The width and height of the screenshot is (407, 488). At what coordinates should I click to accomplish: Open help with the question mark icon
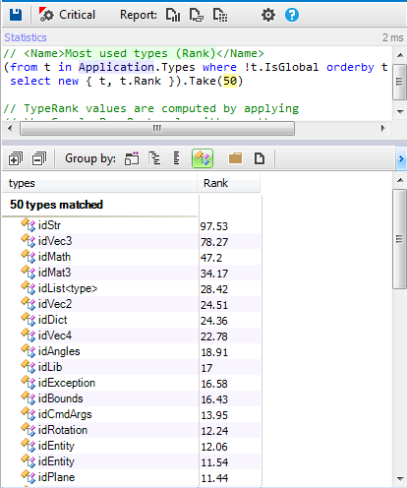(292, 15)
